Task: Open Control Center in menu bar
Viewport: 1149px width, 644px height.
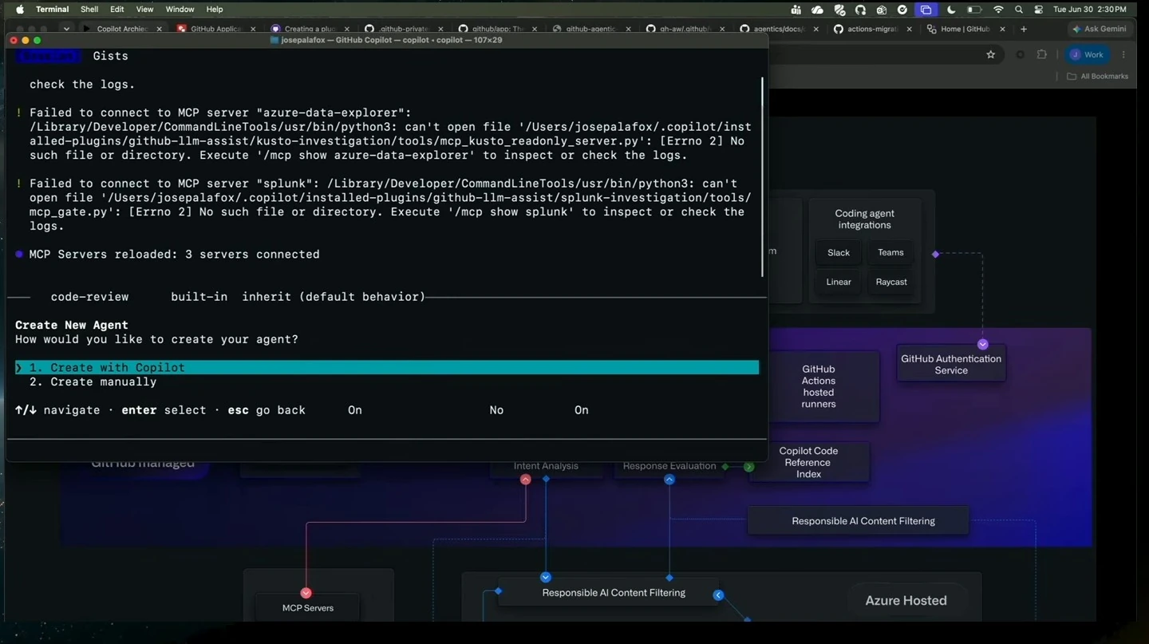Action: coord(1038,10)
